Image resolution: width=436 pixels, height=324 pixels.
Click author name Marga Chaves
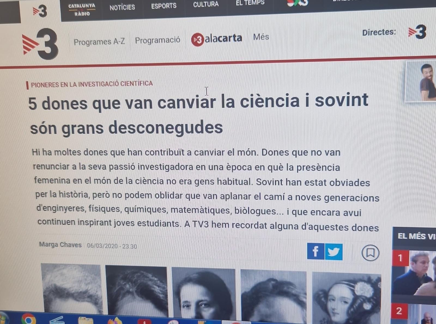[60, 244]
